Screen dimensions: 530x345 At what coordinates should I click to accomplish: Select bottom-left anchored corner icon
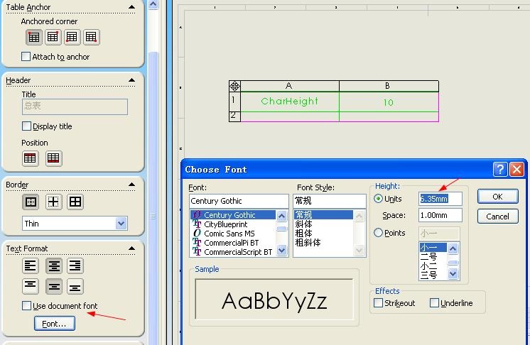click(x=72, y=37)
